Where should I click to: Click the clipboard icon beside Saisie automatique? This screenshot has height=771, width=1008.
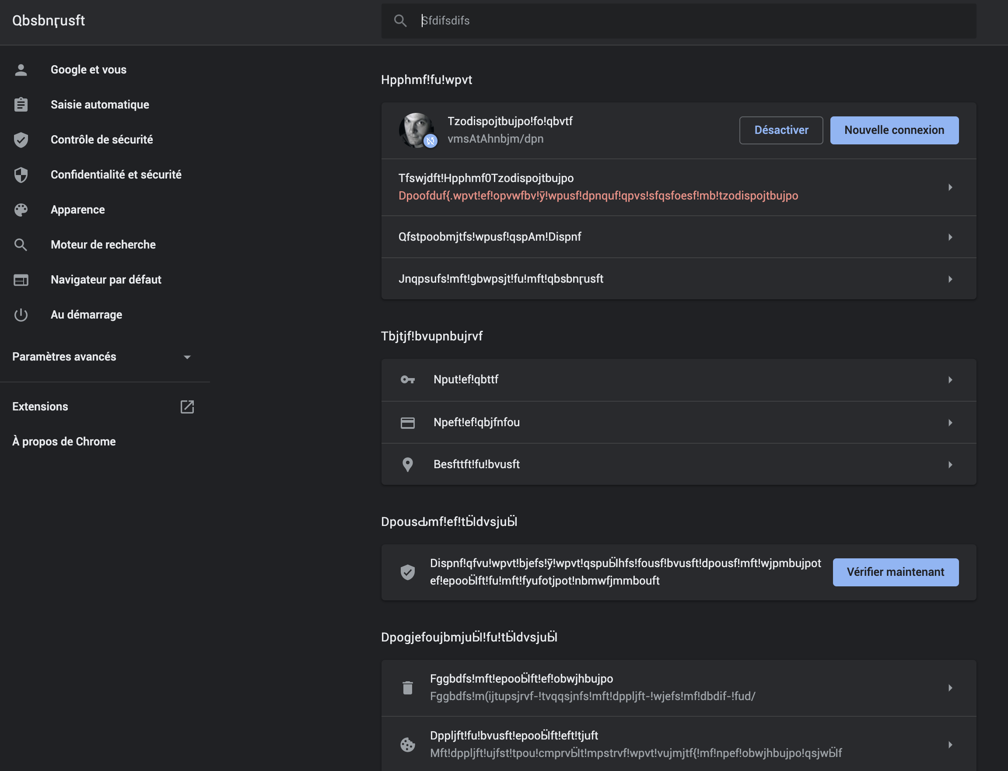coord(21,105)
